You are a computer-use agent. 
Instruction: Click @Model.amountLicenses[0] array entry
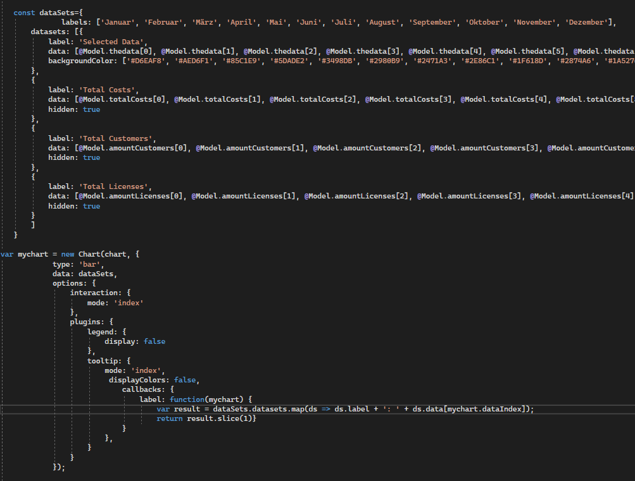(x=130, y=196)
